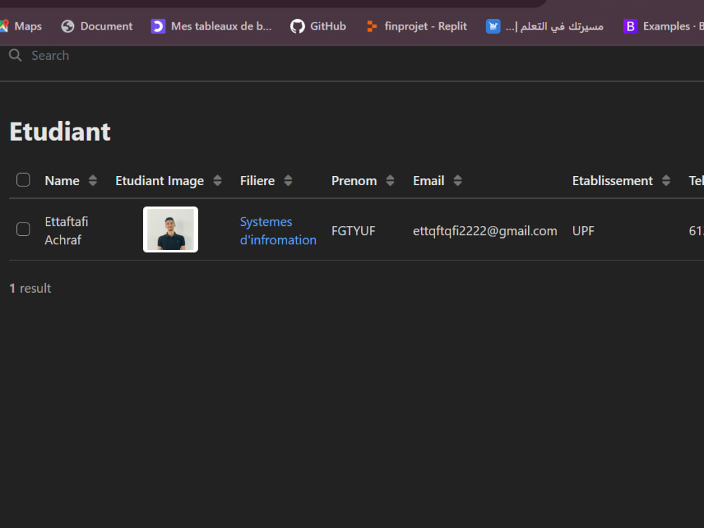Click the Etudiant Image header label
Screen dimensions: 704x528
(x=159, y=180)
